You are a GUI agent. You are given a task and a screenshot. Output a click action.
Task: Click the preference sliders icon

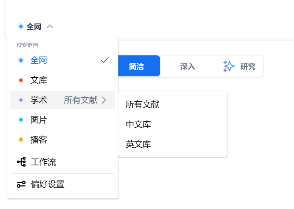pyautogui.click(x=21, y=184)
